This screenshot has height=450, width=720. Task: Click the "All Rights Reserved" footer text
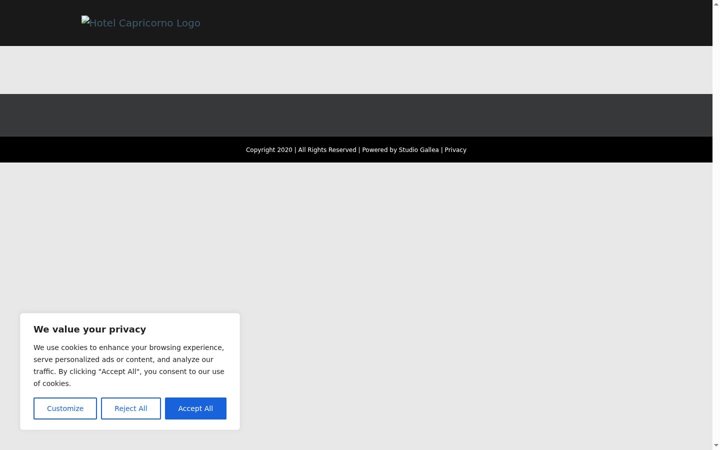tap(327, 150)
